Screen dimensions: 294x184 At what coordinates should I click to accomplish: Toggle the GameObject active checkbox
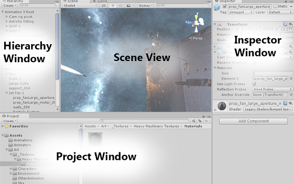click(225, 6)
